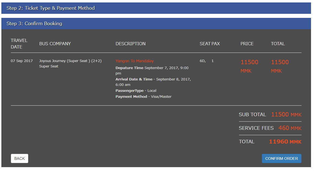The height and width of the screenshot is (172, 314).
Task: Click the PRICE column header
Action: (x=247, y=44)
